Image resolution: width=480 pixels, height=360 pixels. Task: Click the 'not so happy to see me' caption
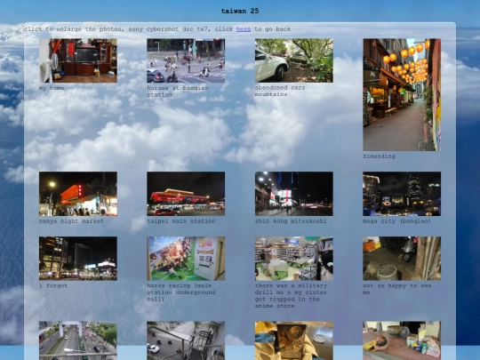click(x=397, y=289)
